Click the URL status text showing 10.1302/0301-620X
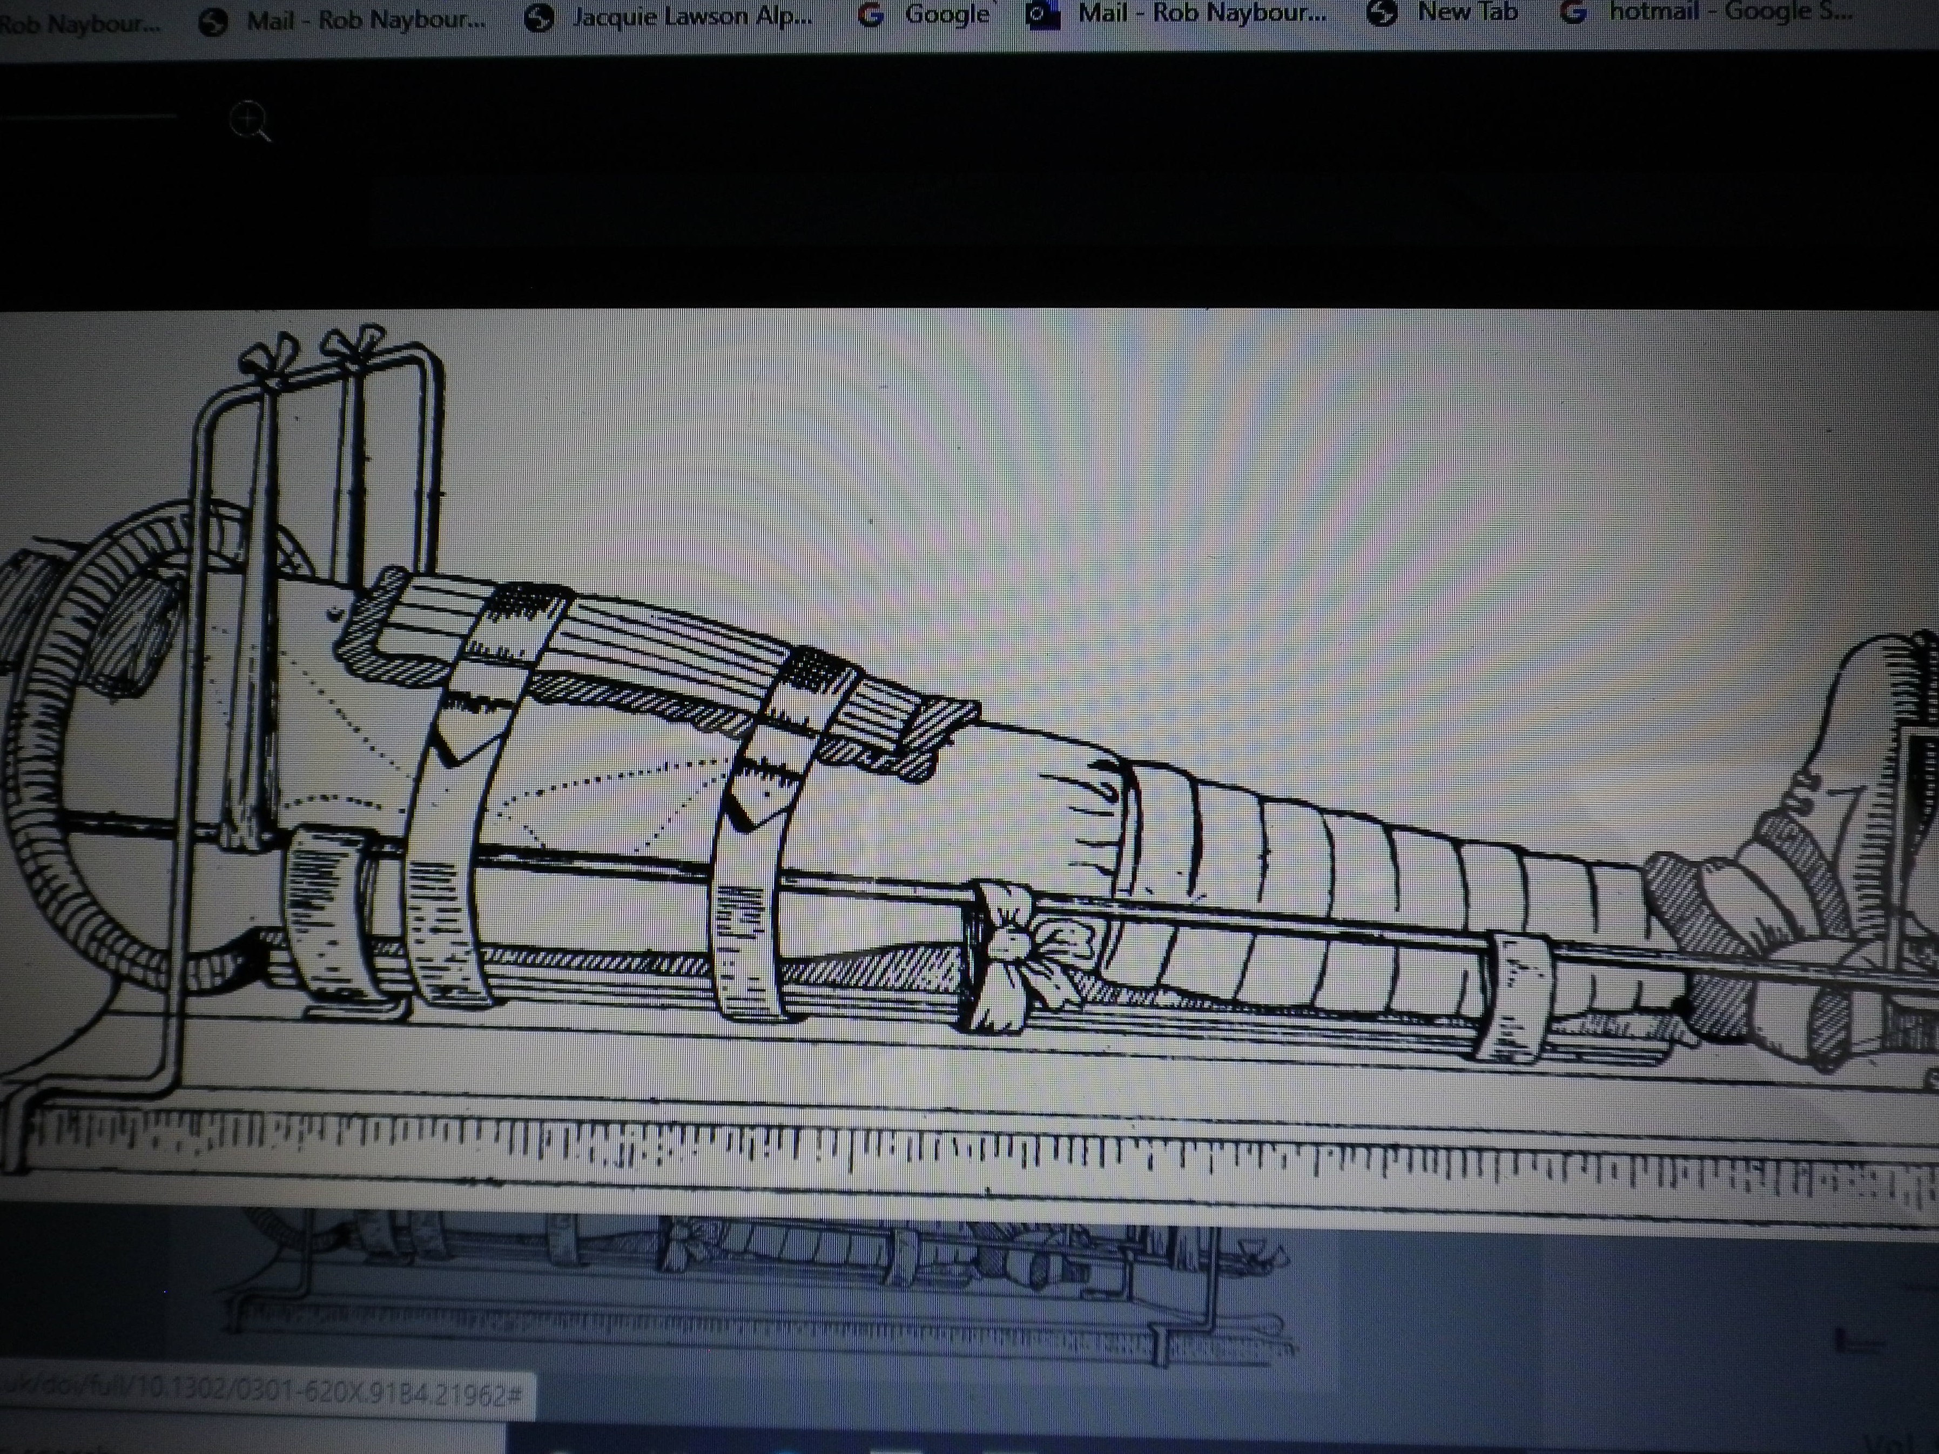The image size is (1939, 1454). 263,1392
